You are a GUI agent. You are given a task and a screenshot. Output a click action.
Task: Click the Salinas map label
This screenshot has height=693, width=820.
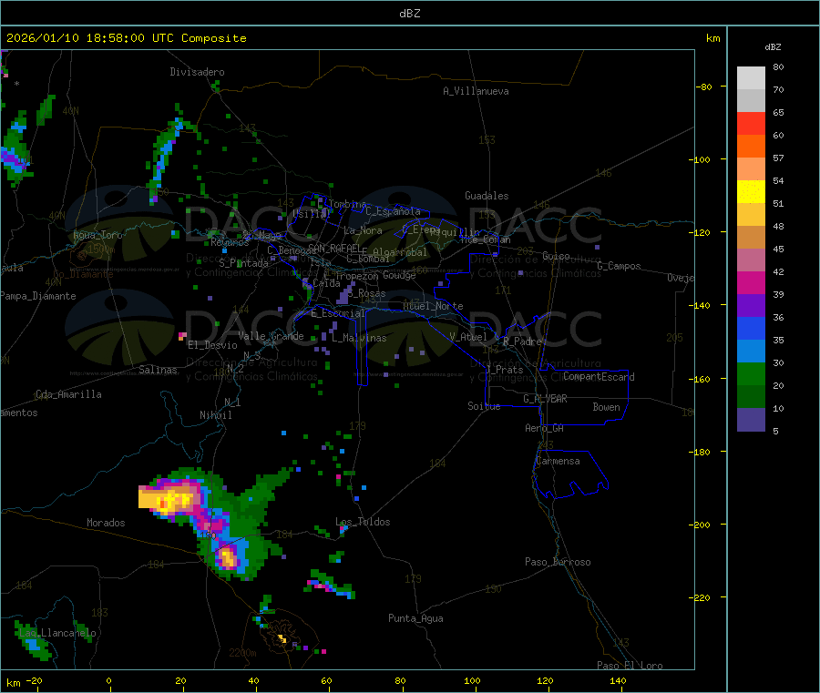158,370
